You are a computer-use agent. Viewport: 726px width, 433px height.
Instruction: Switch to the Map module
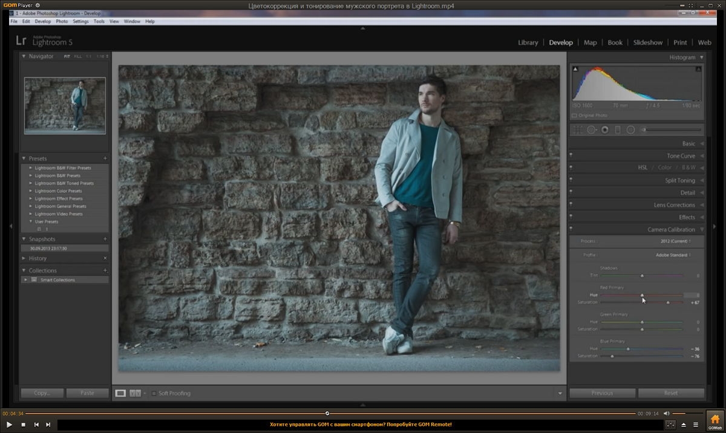point(590,42)
